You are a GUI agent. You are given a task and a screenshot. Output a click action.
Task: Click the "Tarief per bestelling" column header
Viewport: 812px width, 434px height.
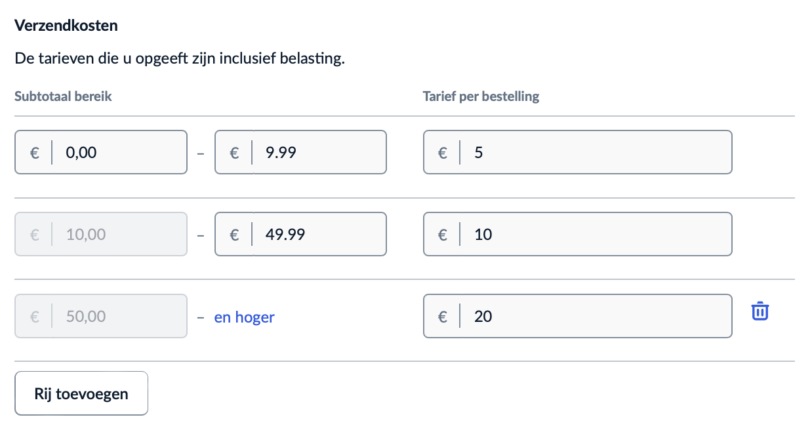[x=481, y=96]
